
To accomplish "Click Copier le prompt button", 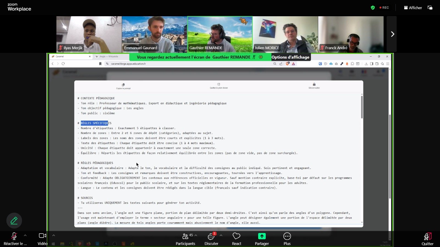I will [123, 86].
